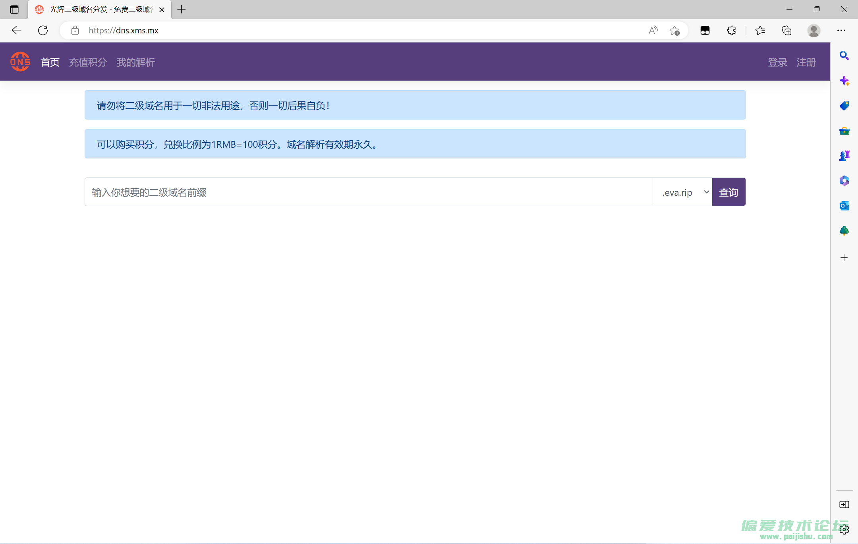Click the domain prefix input field

coord(357,192)
